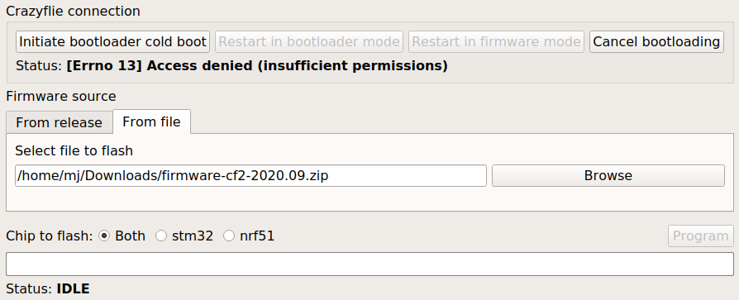Click the Chip to flash label
This screenshot has height=300, width=739.
click(x=50, y=236)
